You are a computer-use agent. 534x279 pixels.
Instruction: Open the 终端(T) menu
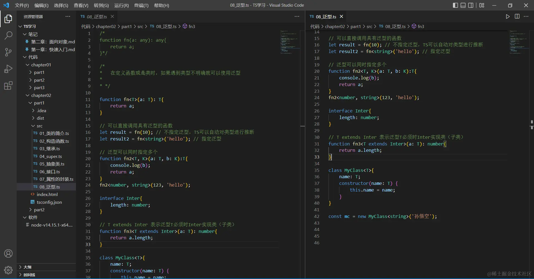click(x=141, y=5)
